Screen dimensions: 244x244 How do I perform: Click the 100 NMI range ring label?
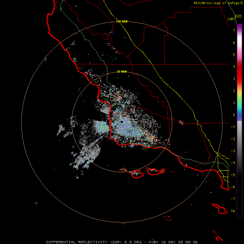click(122, 21)
